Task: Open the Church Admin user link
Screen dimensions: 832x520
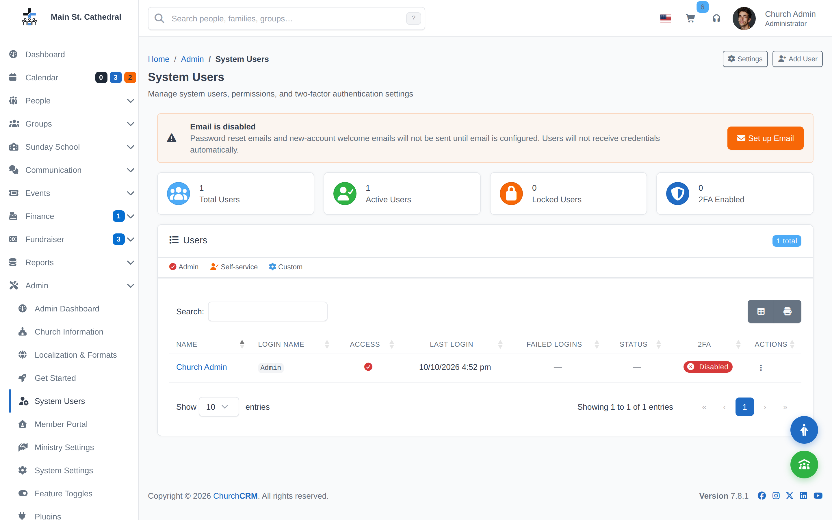Action: [201, 367]
